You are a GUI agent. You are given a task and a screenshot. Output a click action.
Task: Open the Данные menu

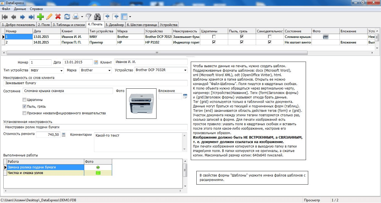click(20, 9)
